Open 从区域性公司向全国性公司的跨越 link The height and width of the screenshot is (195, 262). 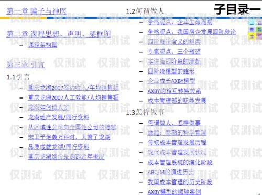coord(72,127)
